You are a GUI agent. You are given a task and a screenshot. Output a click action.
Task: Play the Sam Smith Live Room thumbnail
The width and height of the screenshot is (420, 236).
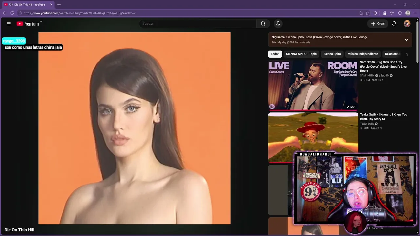[x=313, y=85]
